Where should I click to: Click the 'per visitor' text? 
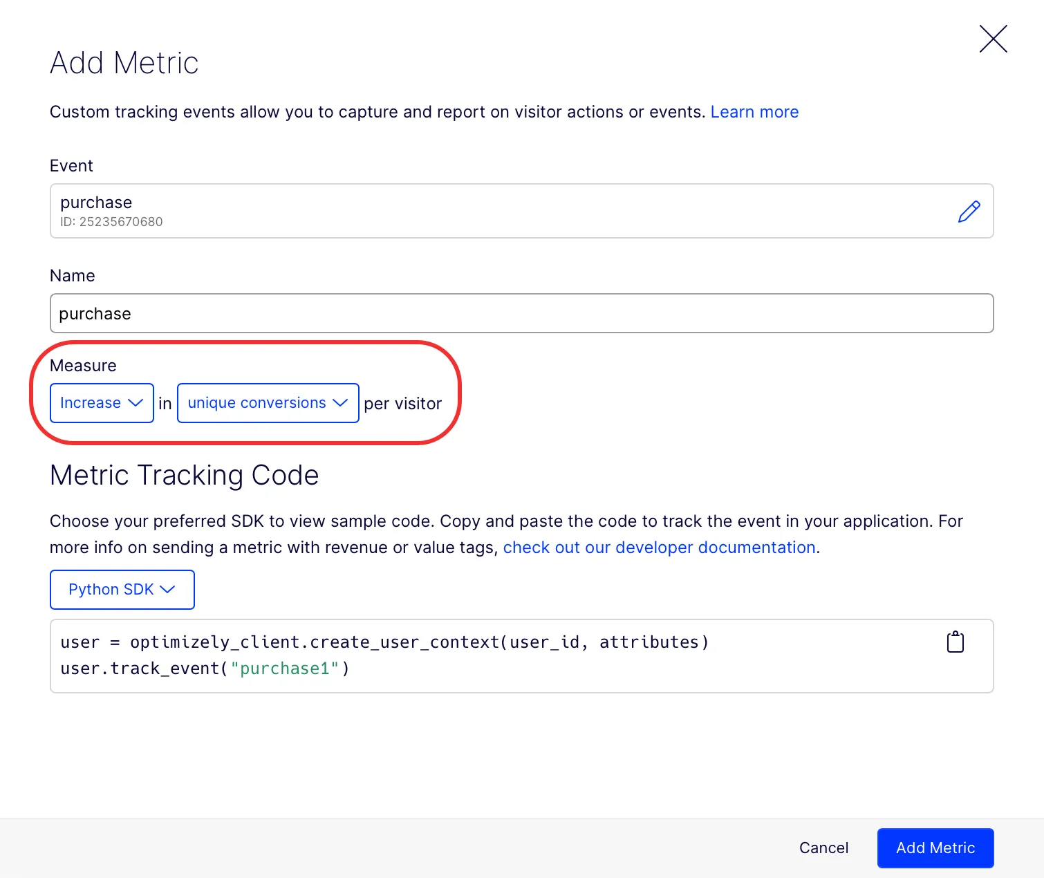(x=403, y=404)
